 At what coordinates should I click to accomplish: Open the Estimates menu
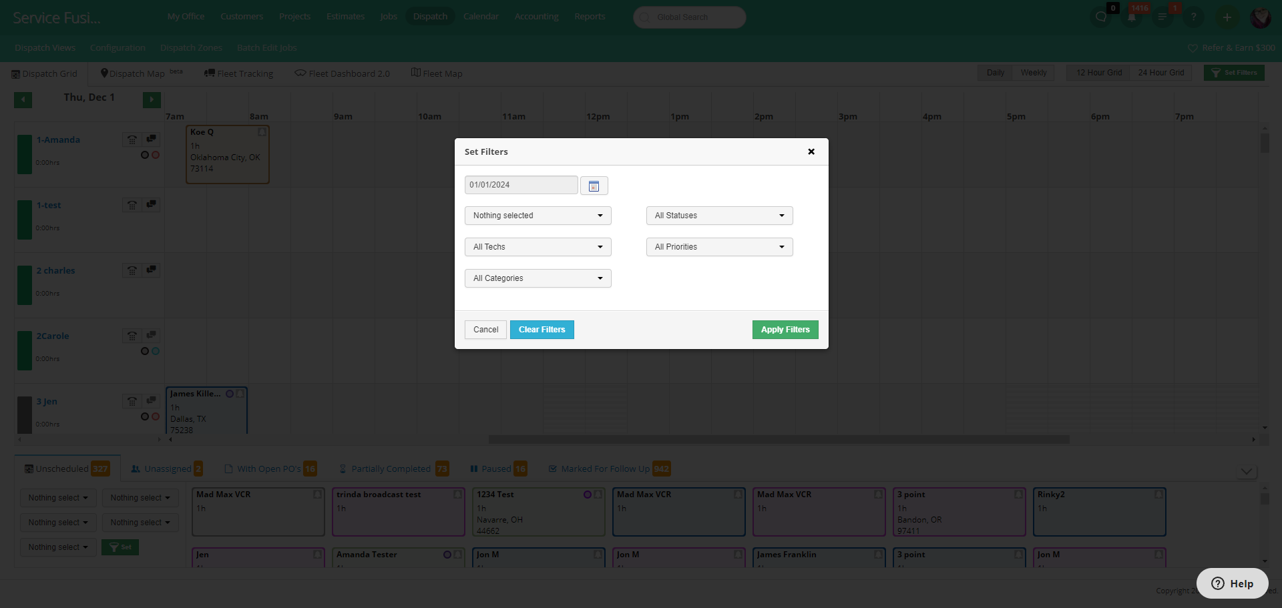pos(345,17)
